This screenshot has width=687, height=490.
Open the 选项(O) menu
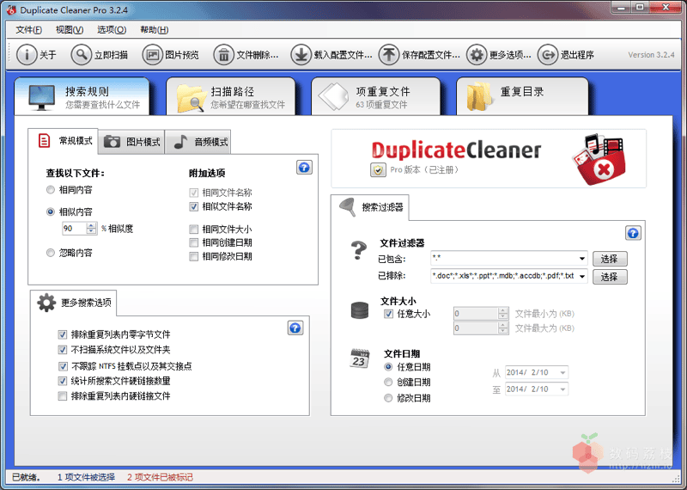coord(112,30)
